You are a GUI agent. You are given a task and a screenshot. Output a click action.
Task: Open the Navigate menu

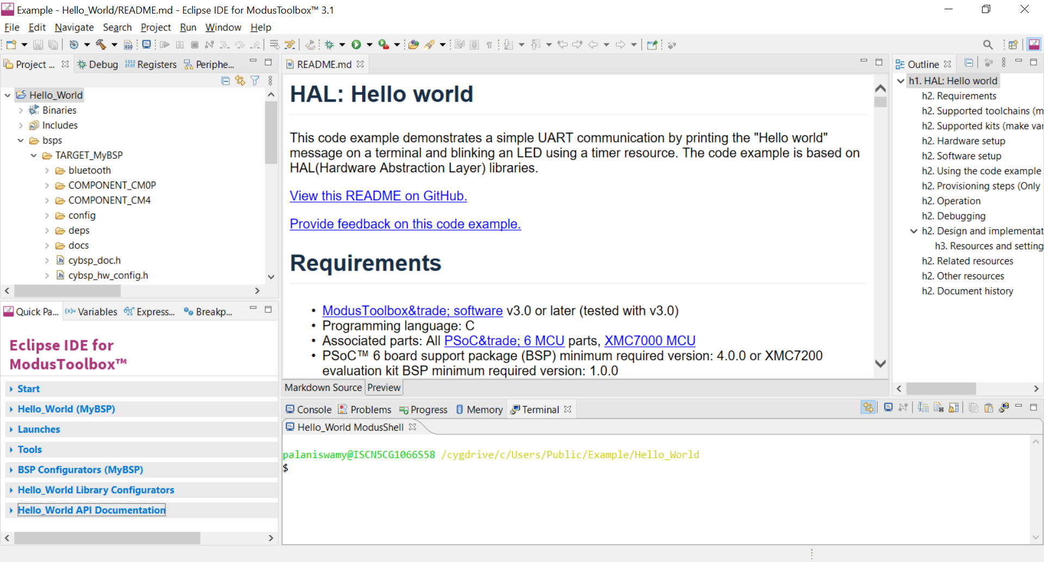point(74,27)
